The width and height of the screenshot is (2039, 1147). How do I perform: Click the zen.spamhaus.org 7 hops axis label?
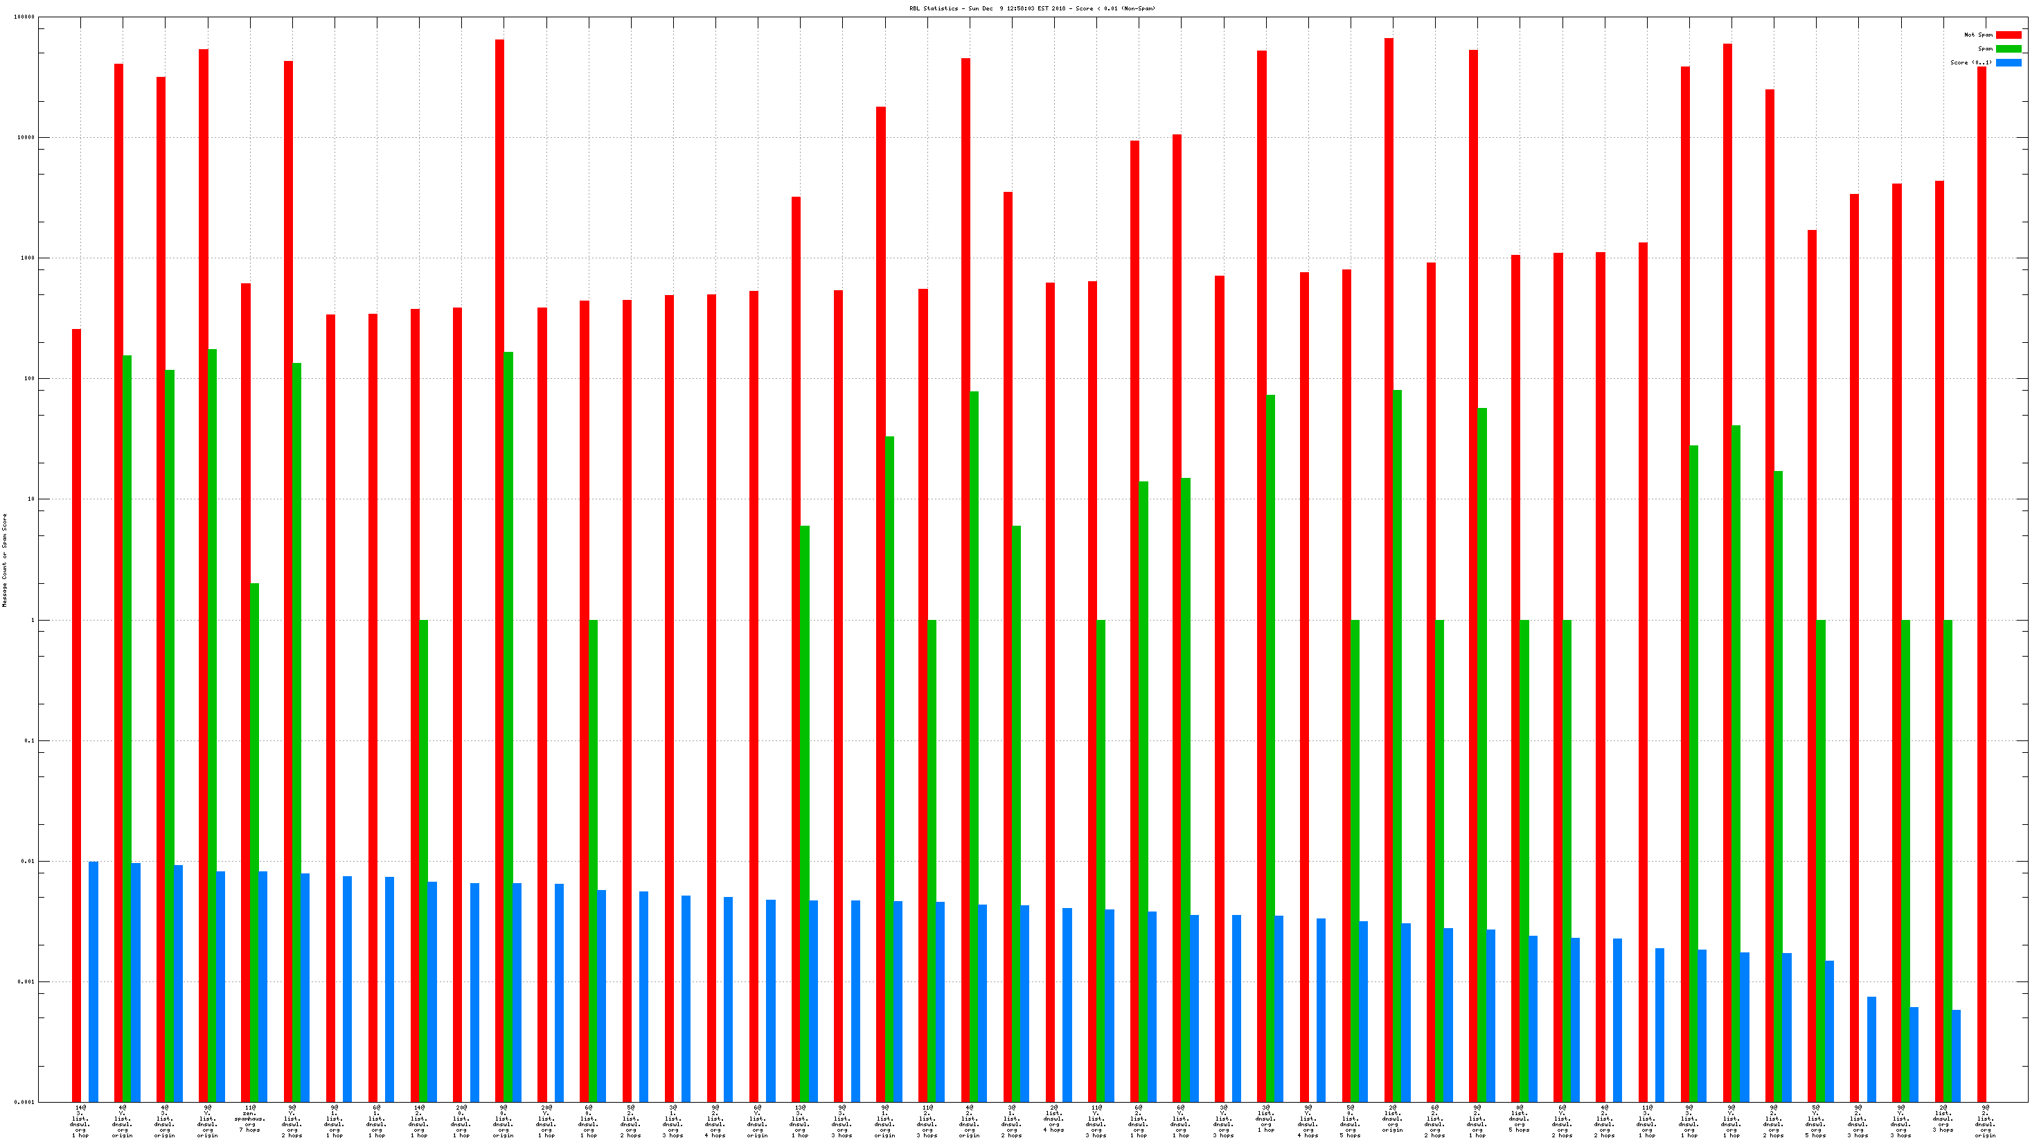point(250,1120)
